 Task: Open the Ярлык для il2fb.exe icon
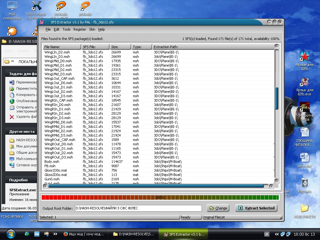coord(304,86)
